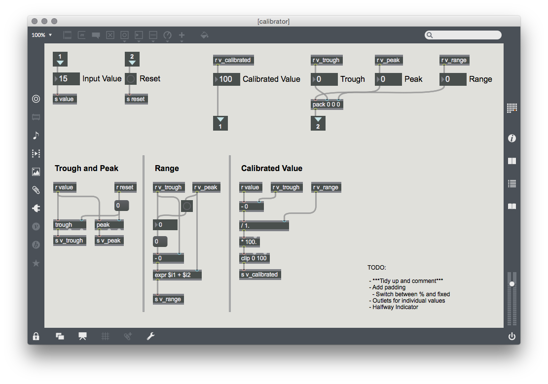The image size is (548, 384).
Task: Click the Peak number box
Action: click(388, 79)
